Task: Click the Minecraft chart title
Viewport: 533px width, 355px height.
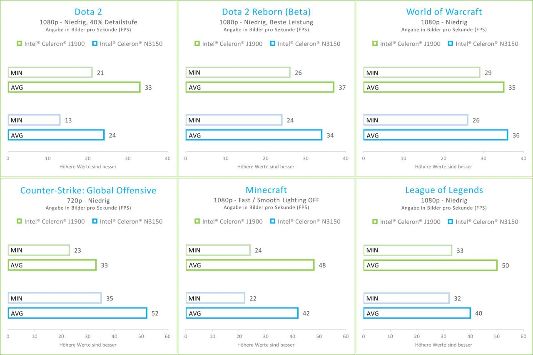Action: [266, 190]
